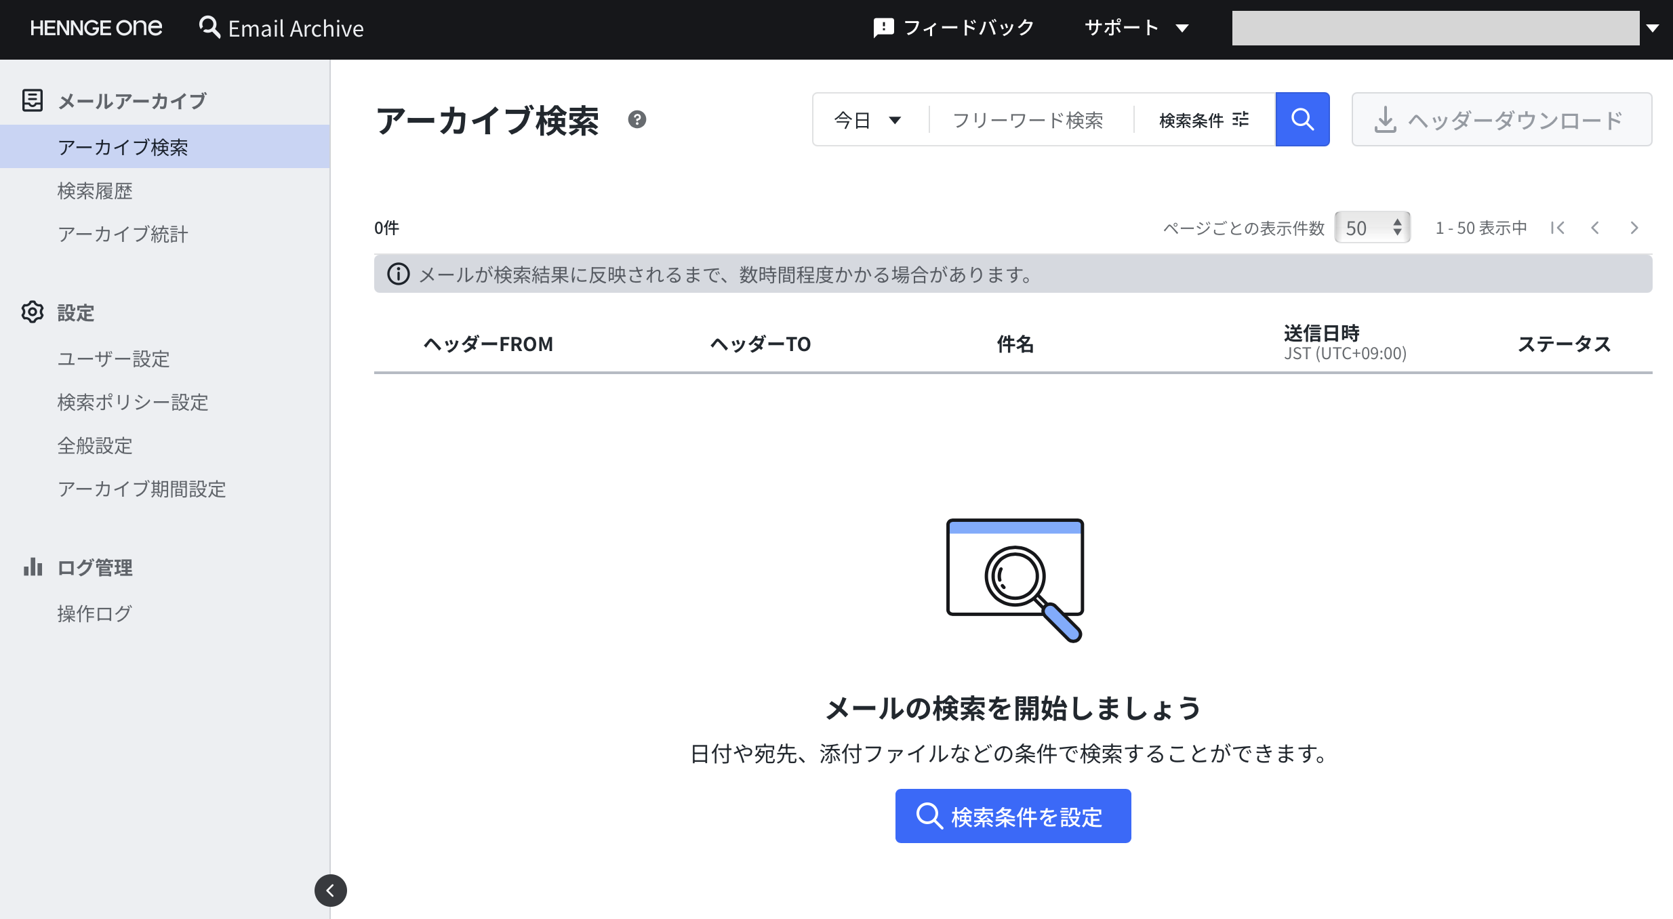Click the Email Archive title text
The width and height of the screenshot is (1673, 919).
[x=296, y=28]
